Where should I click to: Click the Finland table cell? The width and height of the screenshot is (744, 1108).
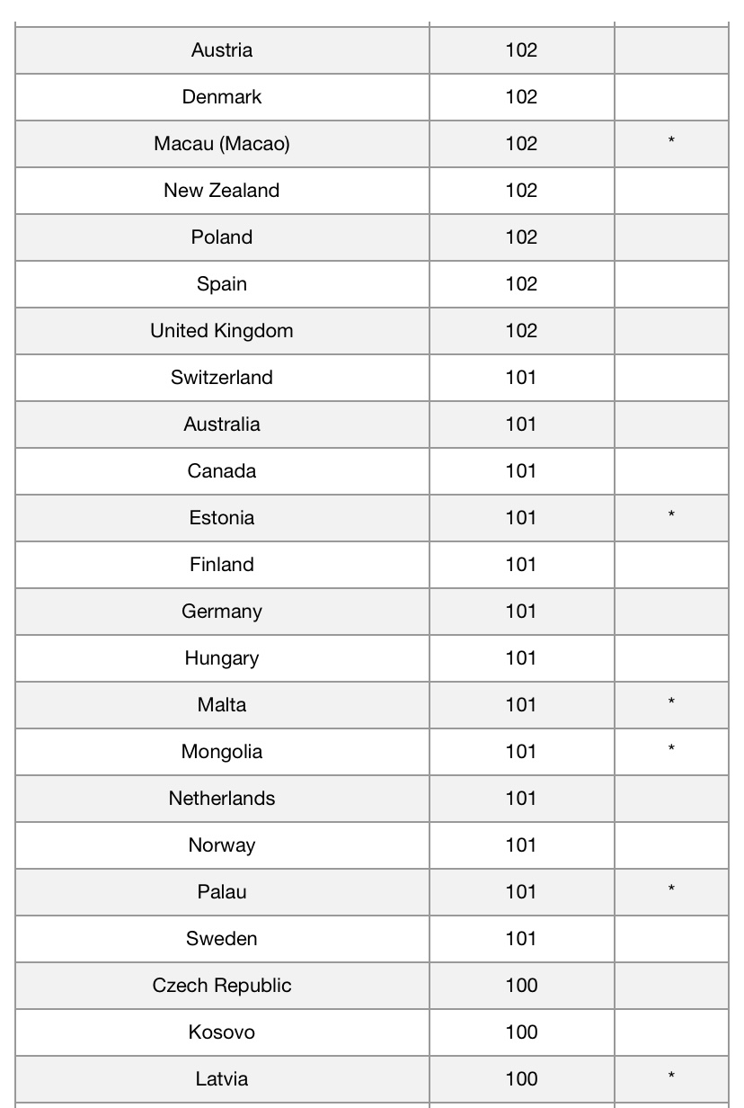[x=222, y=565]
